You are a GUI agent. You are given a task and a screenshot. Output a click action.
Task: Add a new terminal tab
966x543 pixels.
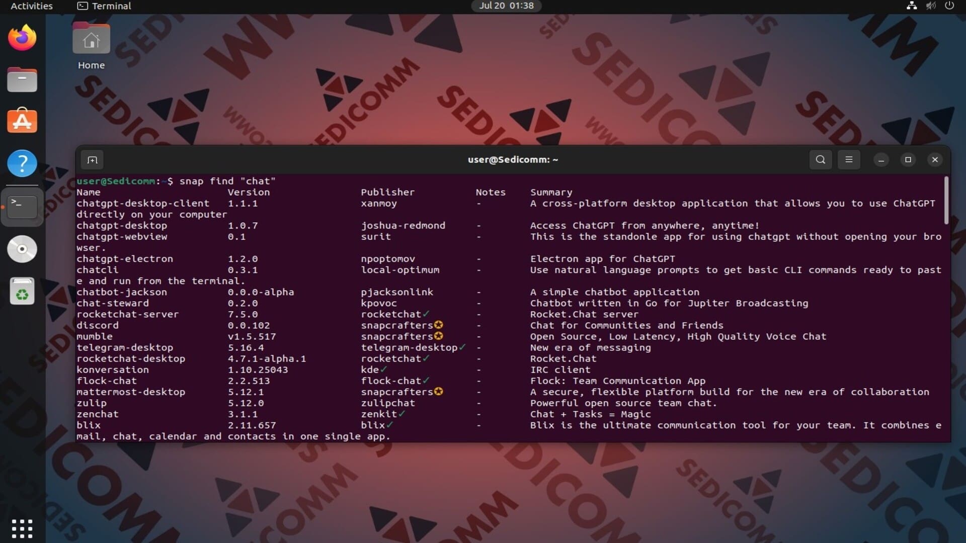93,160
